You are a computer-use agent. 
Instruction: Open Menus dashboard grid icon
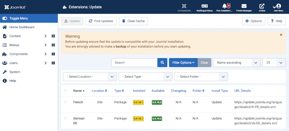53,45
